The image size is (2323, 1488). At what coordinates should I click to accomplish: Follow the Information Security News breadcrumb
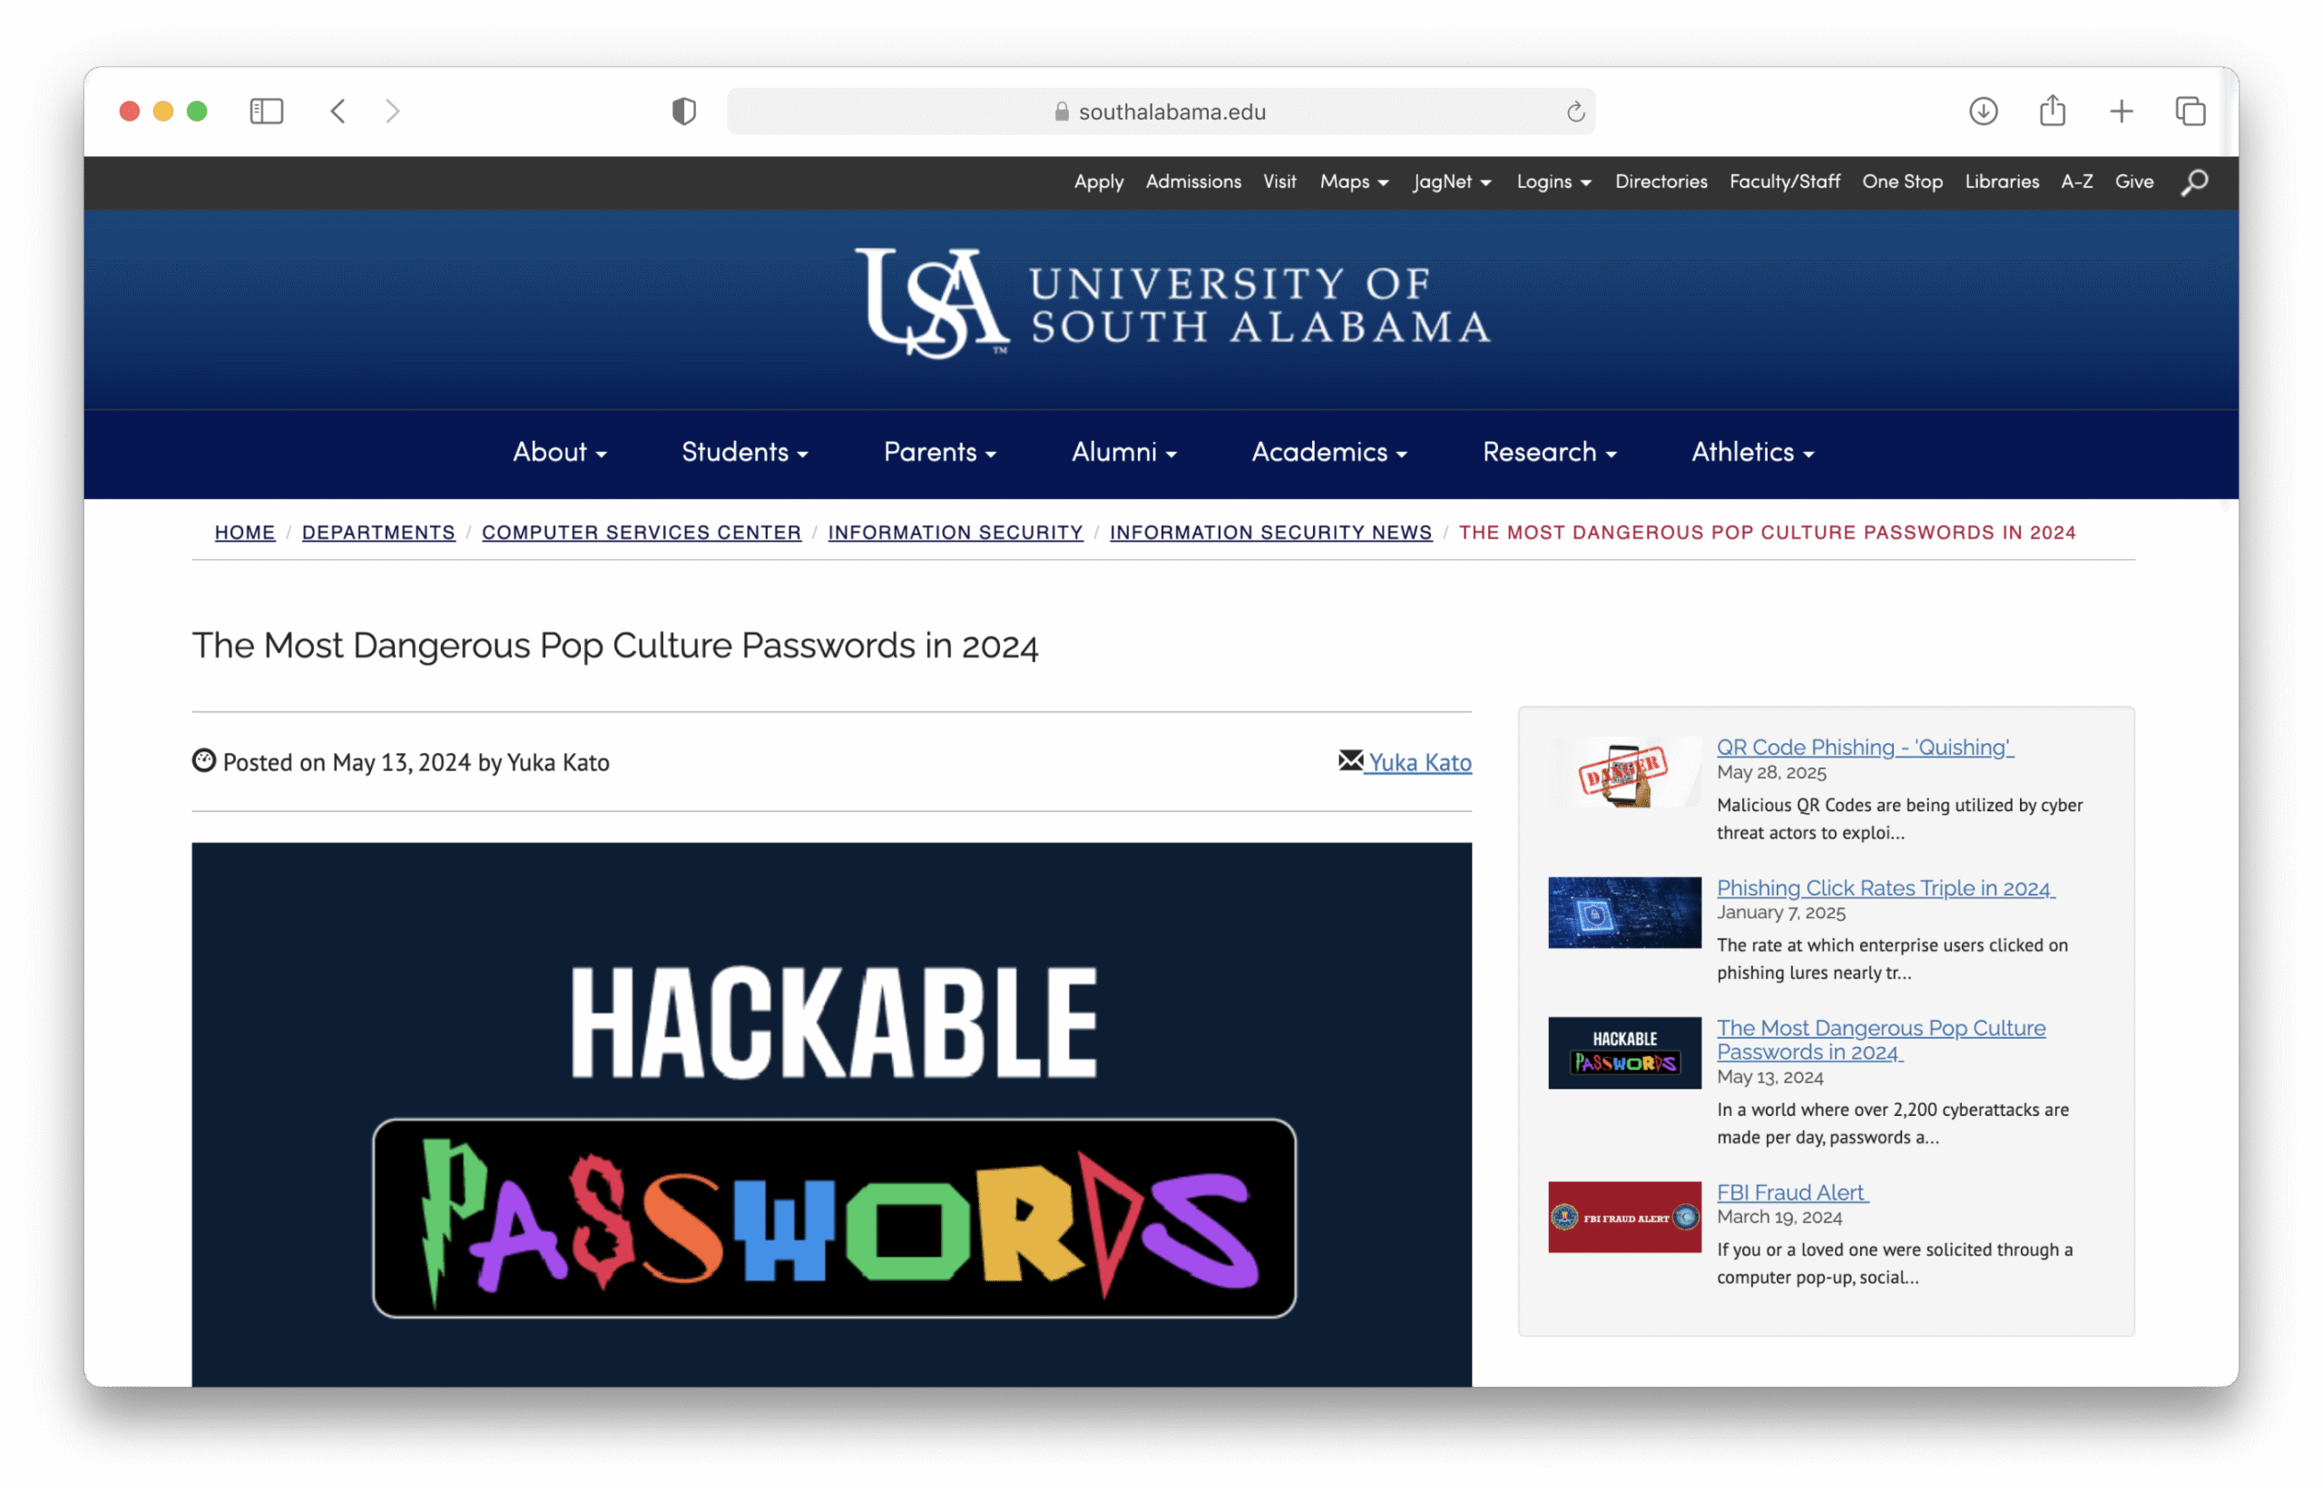(1269, 533)
